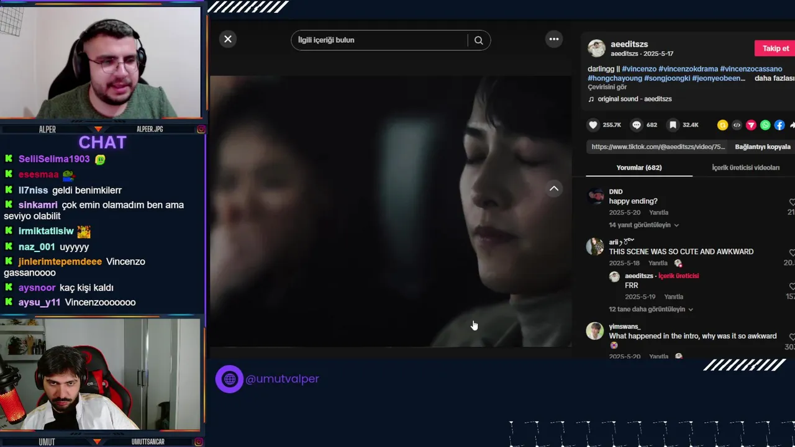
Task: Click the Alper webcam feed
Action: point(101,62)
